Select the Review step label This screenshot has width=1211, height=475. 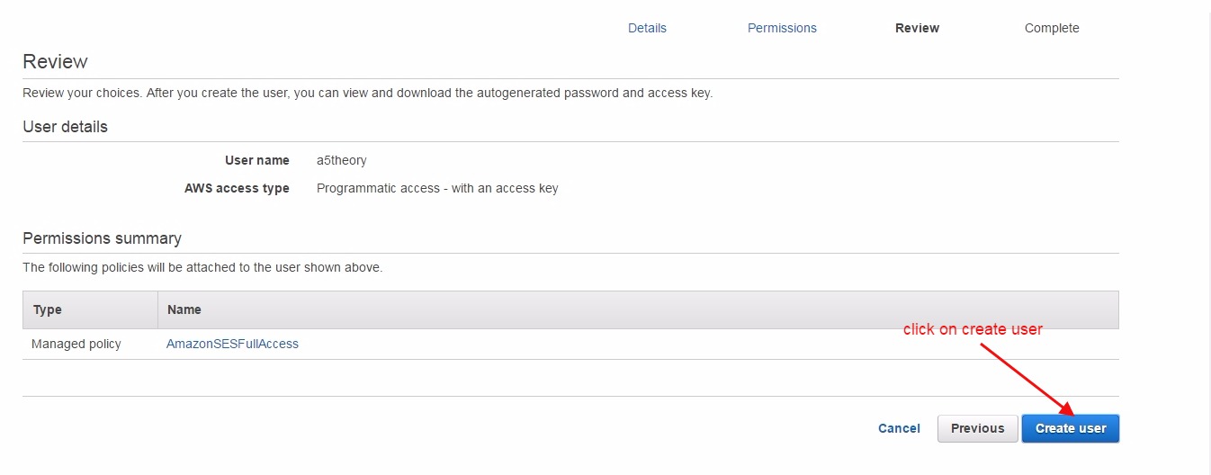point(917,28)
